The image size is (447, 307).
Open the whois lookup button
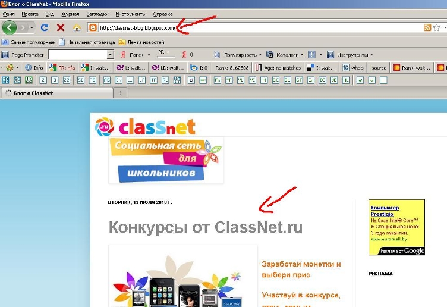353,68
